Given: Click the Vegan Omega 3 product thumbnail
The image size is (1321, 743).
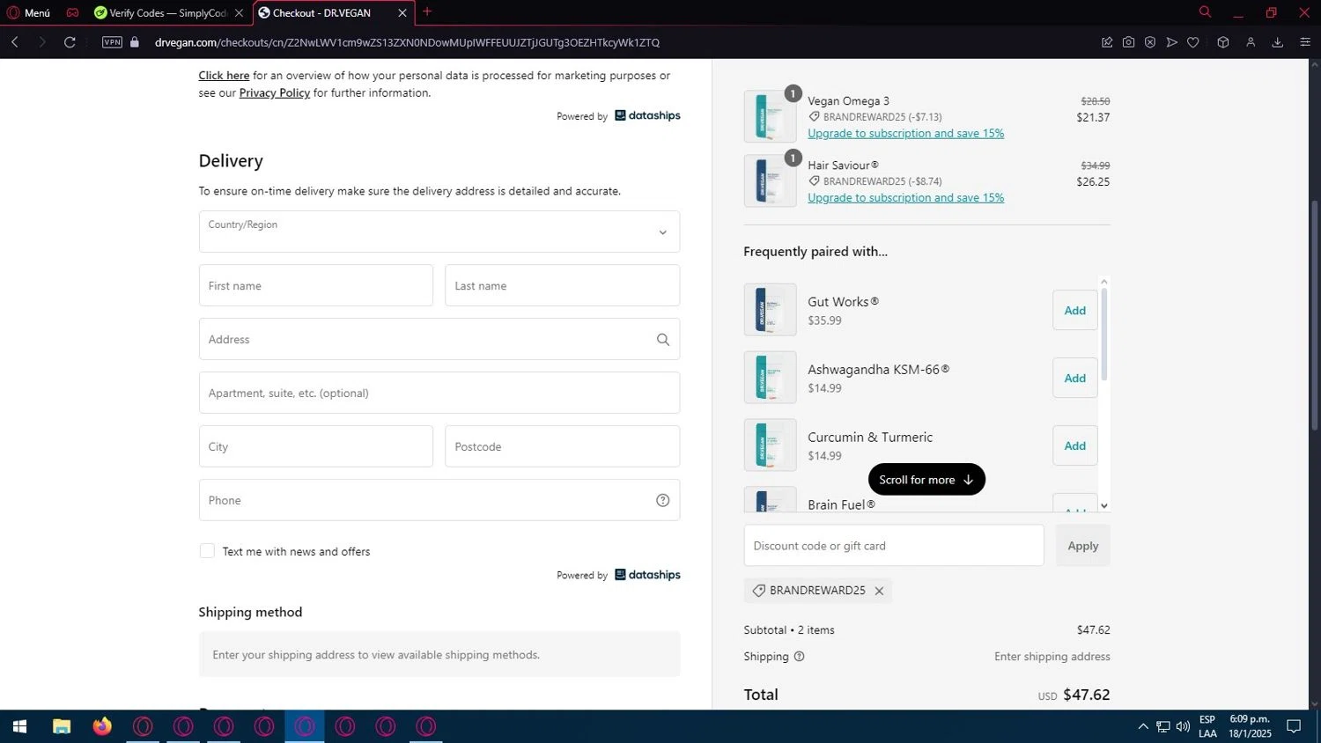Looking at the screenshot, I should point(770,116).
